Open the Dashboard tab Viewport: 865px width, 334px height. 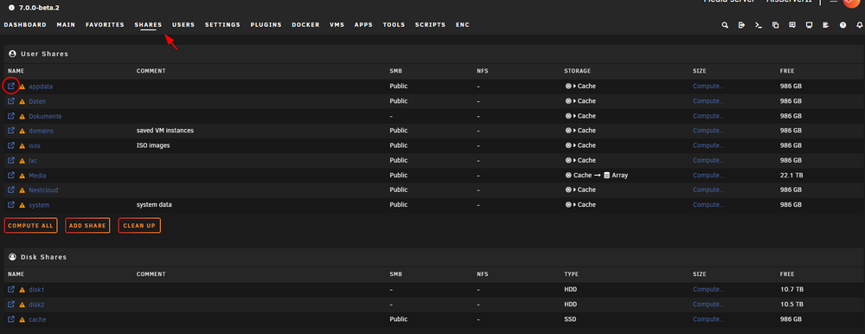pyautogui.click(x=25, y=25)
